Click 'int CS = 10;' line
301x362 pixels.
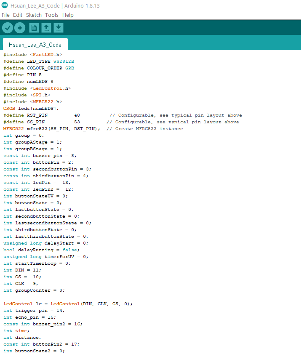(22, 277)
